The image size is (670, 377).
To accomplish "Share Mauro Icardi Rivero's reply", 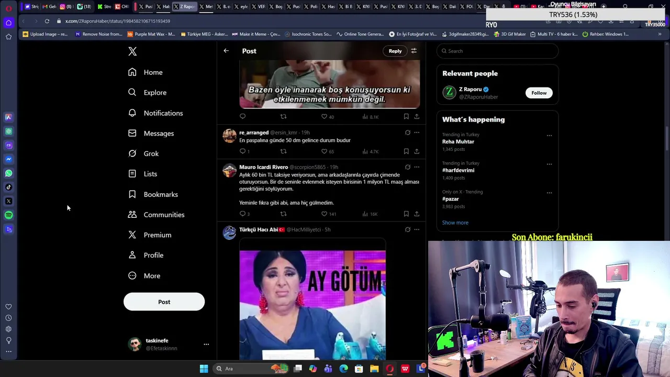I will pos(417,214).
